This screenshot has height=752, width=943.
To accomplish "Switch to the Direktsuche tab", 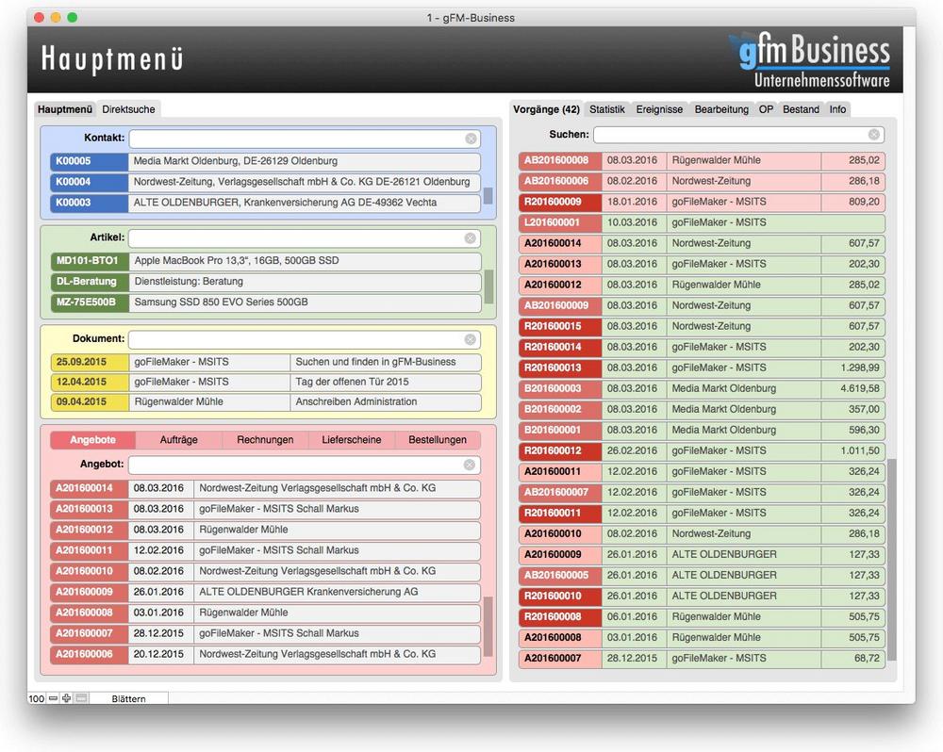I will pyautogui.click(x=128, y=109).
